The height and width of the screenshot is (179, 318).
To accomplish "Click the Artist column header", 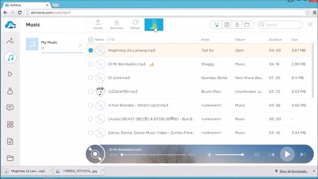I will [x=205, y=40].
